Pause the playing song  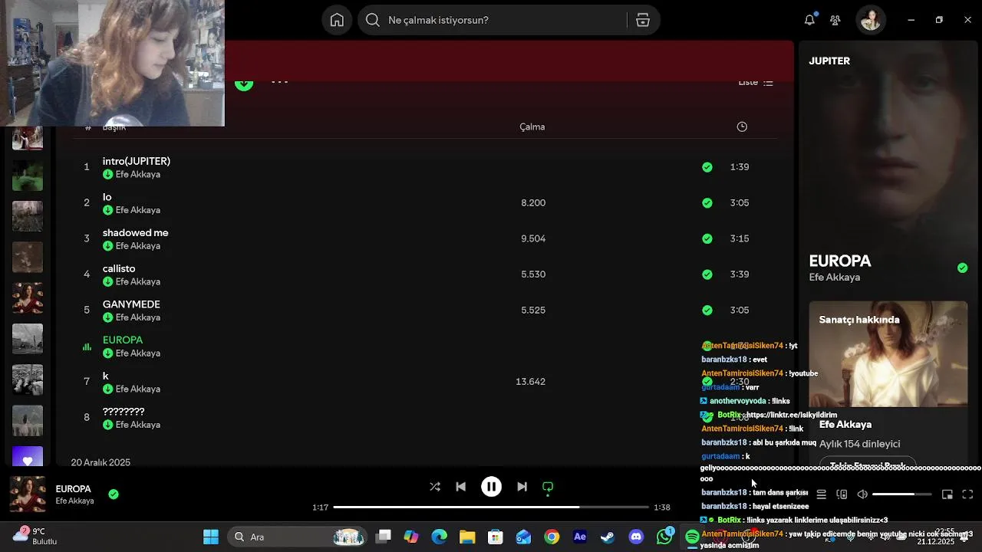coord(491,487)
